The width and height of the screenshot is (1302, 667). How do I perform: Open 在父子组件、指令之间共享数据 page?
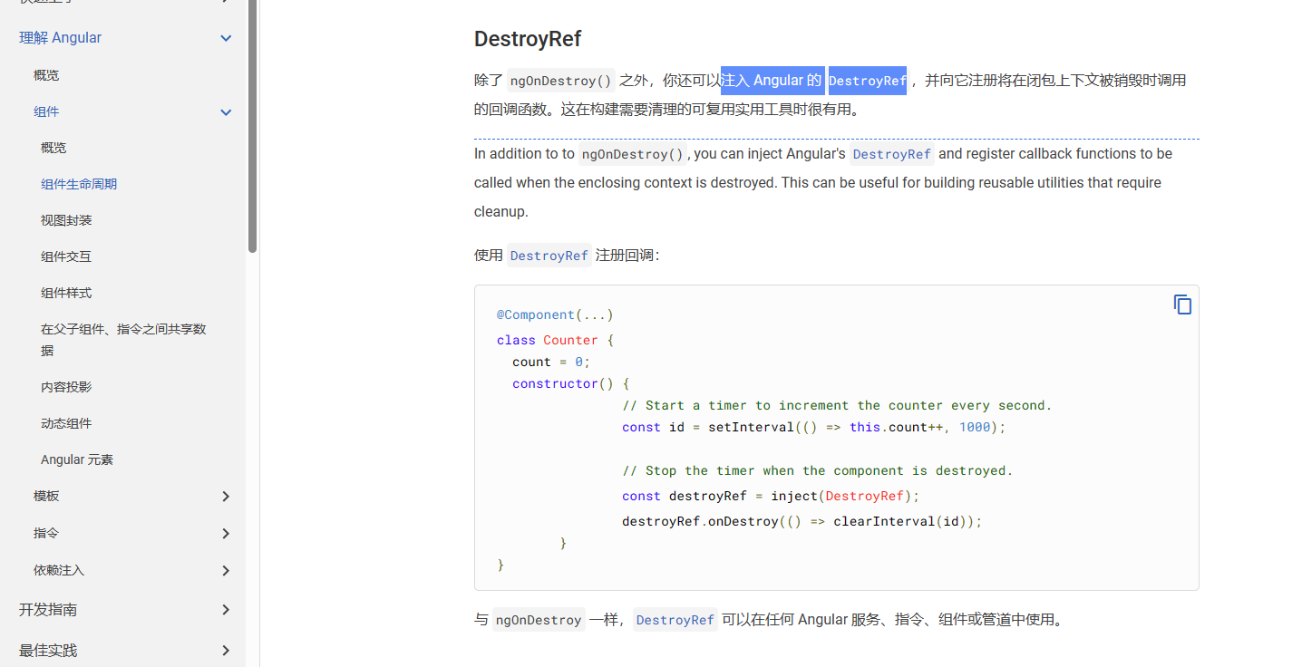tap(123, 340)
